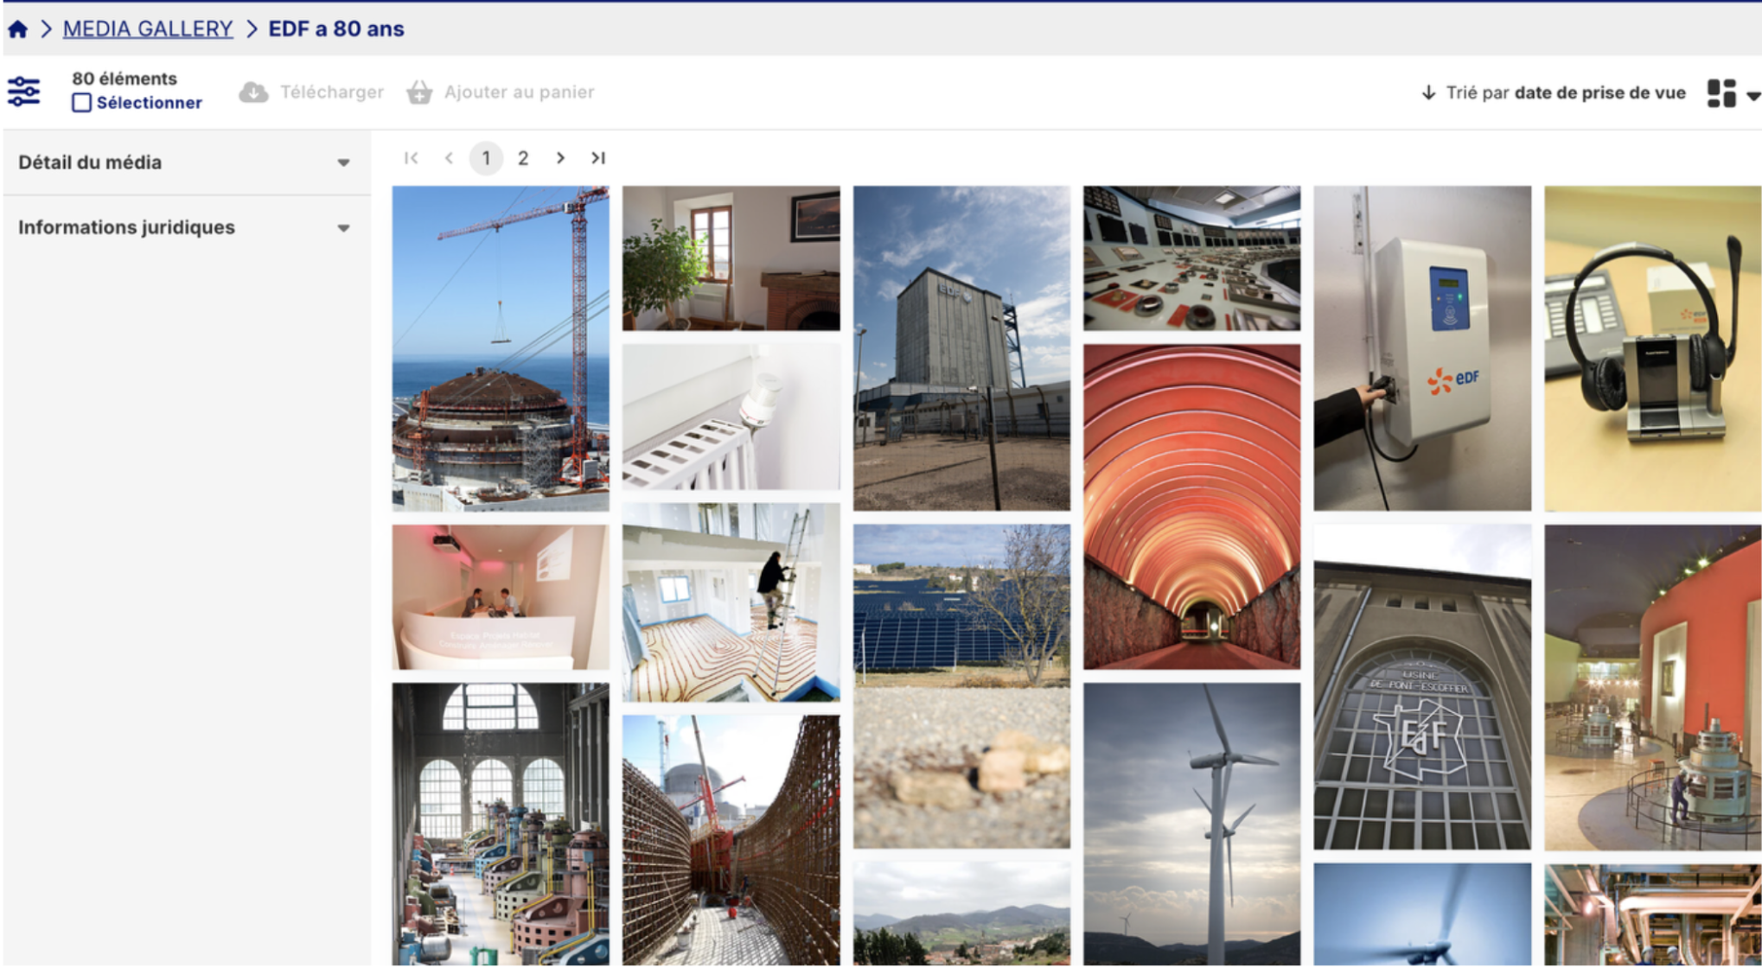Go to the home page icon

pos(17,29)
